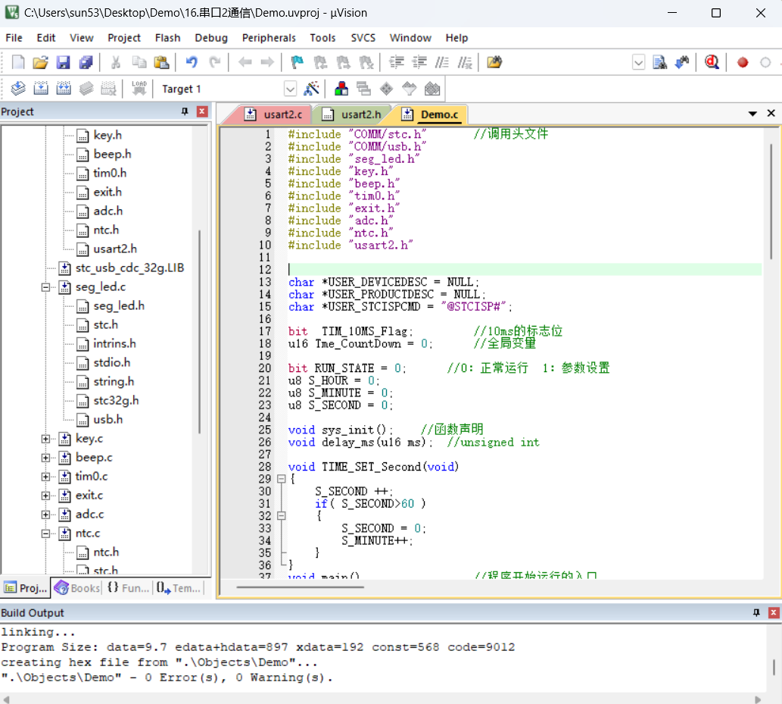Close the Project panel
782x704 pixels.
click(x=202, y=111)
